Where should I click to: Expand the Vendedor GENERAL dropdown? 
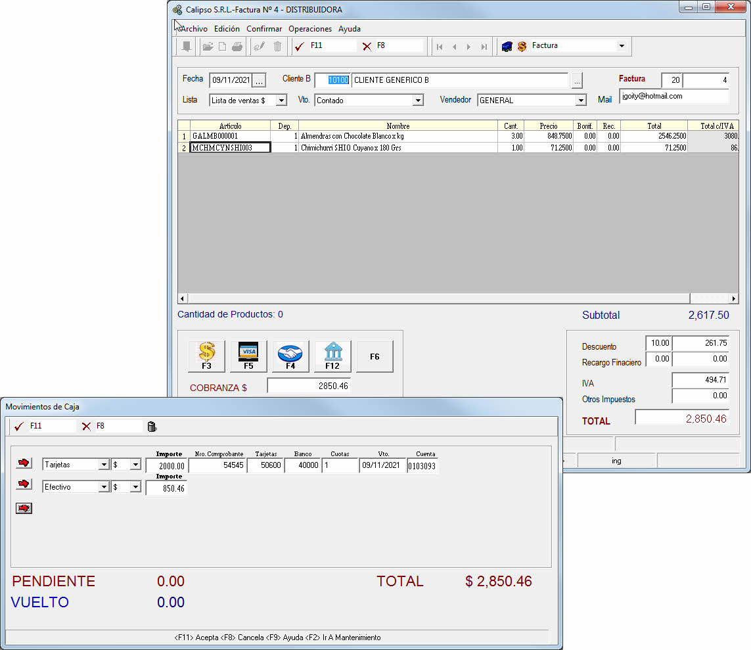coord(581,101)
